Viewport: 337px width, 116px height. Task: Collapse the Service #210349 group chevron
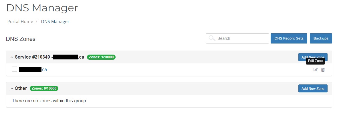12,57
